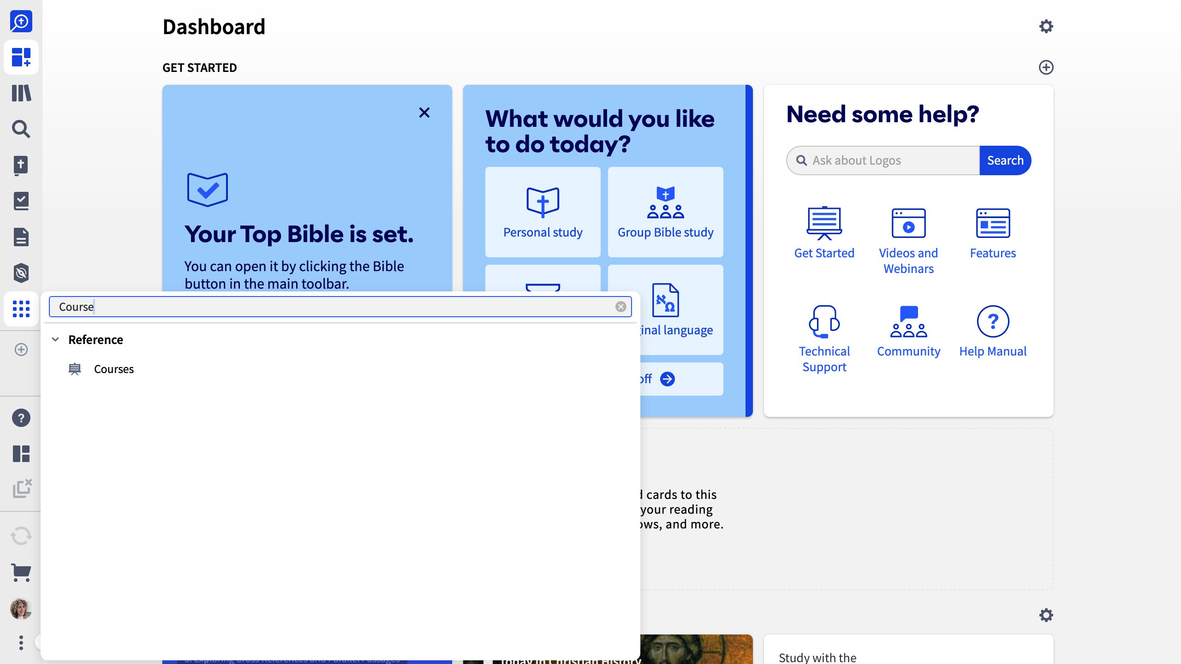
Task: Choose Personal study
Action: (543, 212)
